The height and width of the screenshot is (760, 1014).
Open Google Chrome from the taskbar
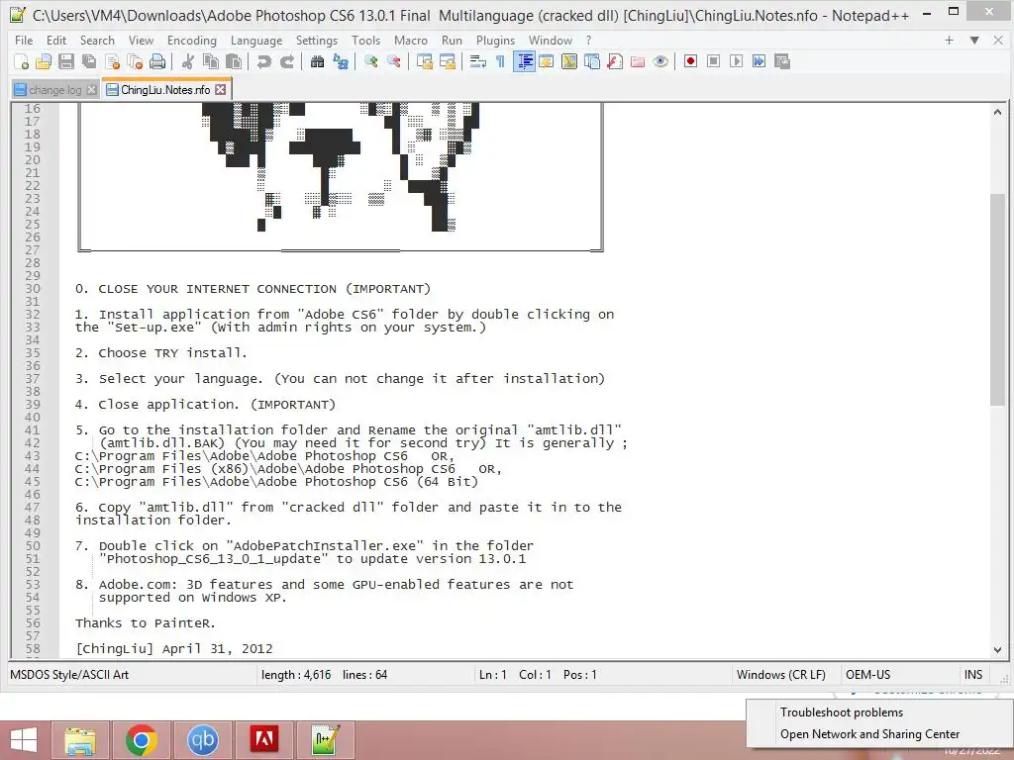141,740
